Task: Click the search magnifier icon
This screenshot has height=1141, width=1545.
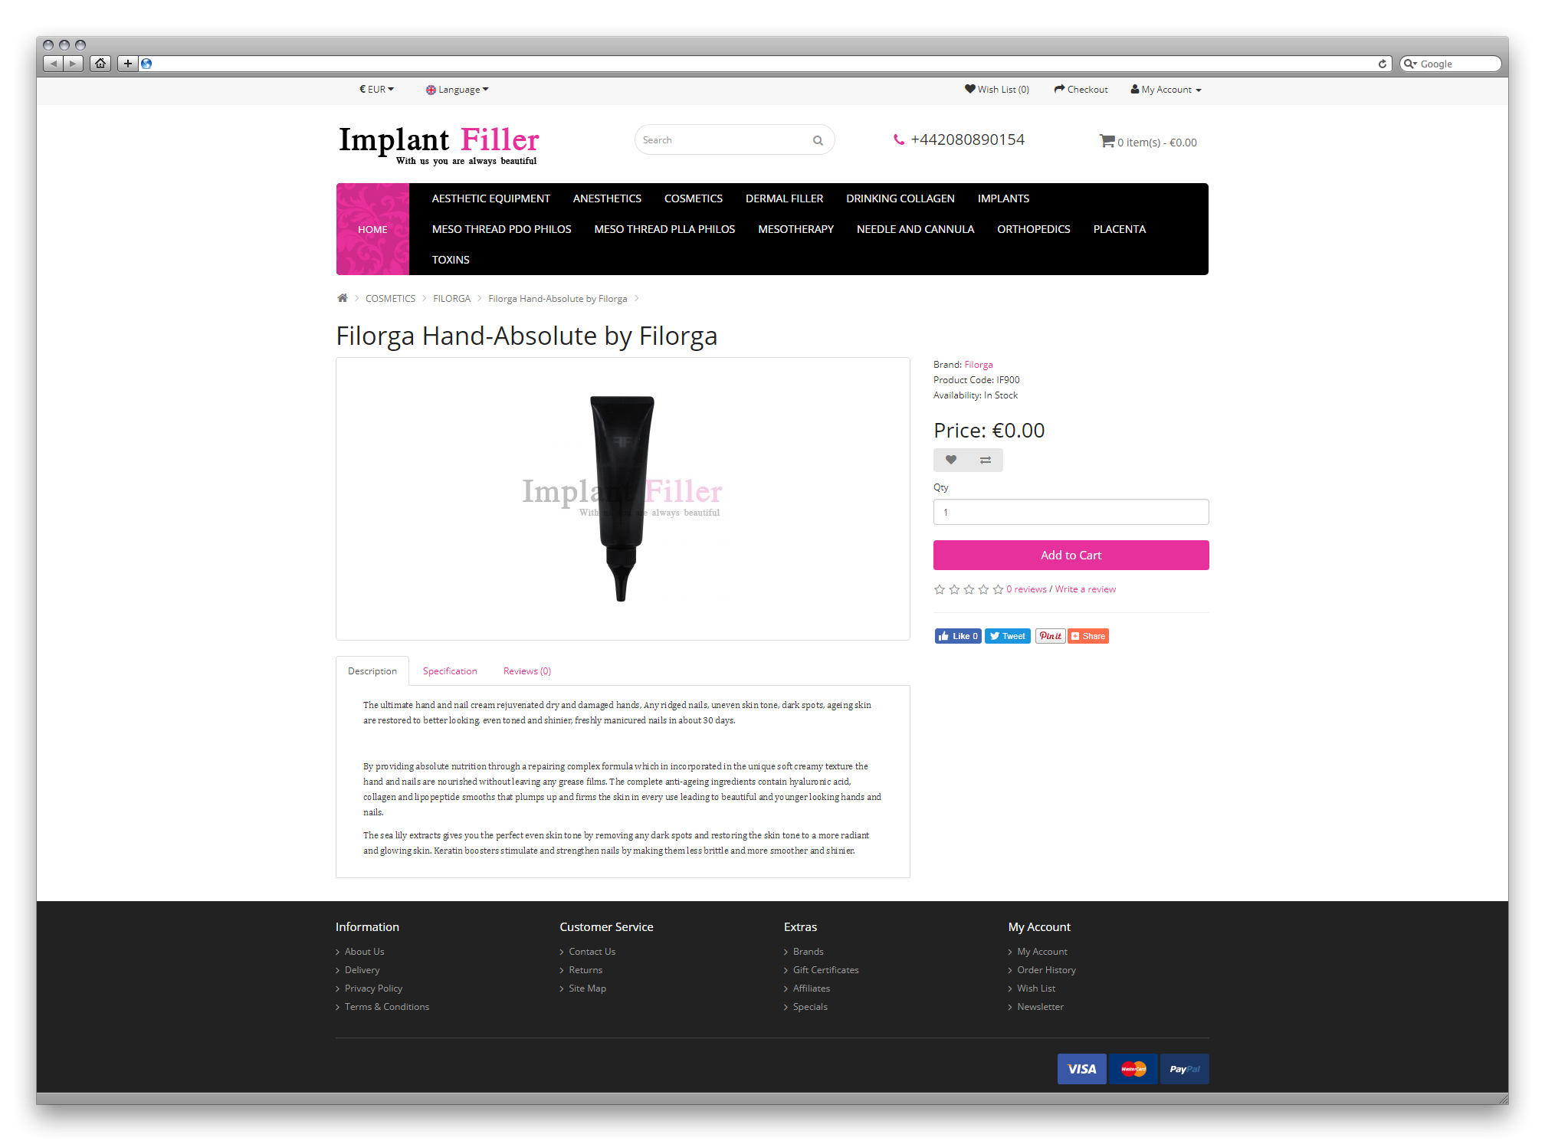Action: click(818, 140)
